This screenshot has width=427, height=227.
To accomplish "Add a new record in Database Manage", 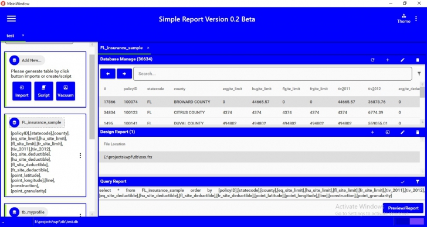I will tap(388, 60).
